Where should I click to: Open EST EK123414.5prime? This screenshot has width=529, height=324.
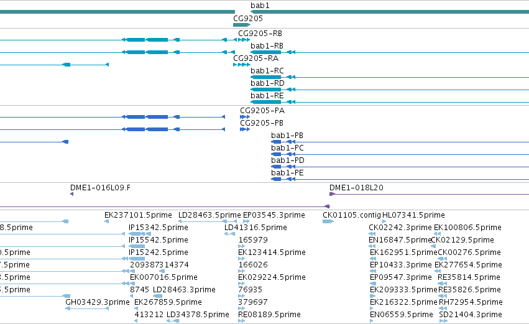[x=272, y=252]
